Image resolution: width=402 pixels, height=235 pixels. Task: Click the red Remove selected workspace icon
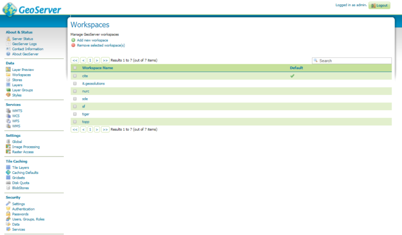tap(73, 45)
